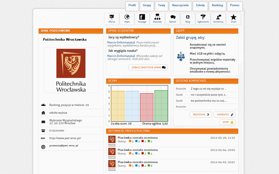Click the www website icon
The image size is (279, 174).
43,138
